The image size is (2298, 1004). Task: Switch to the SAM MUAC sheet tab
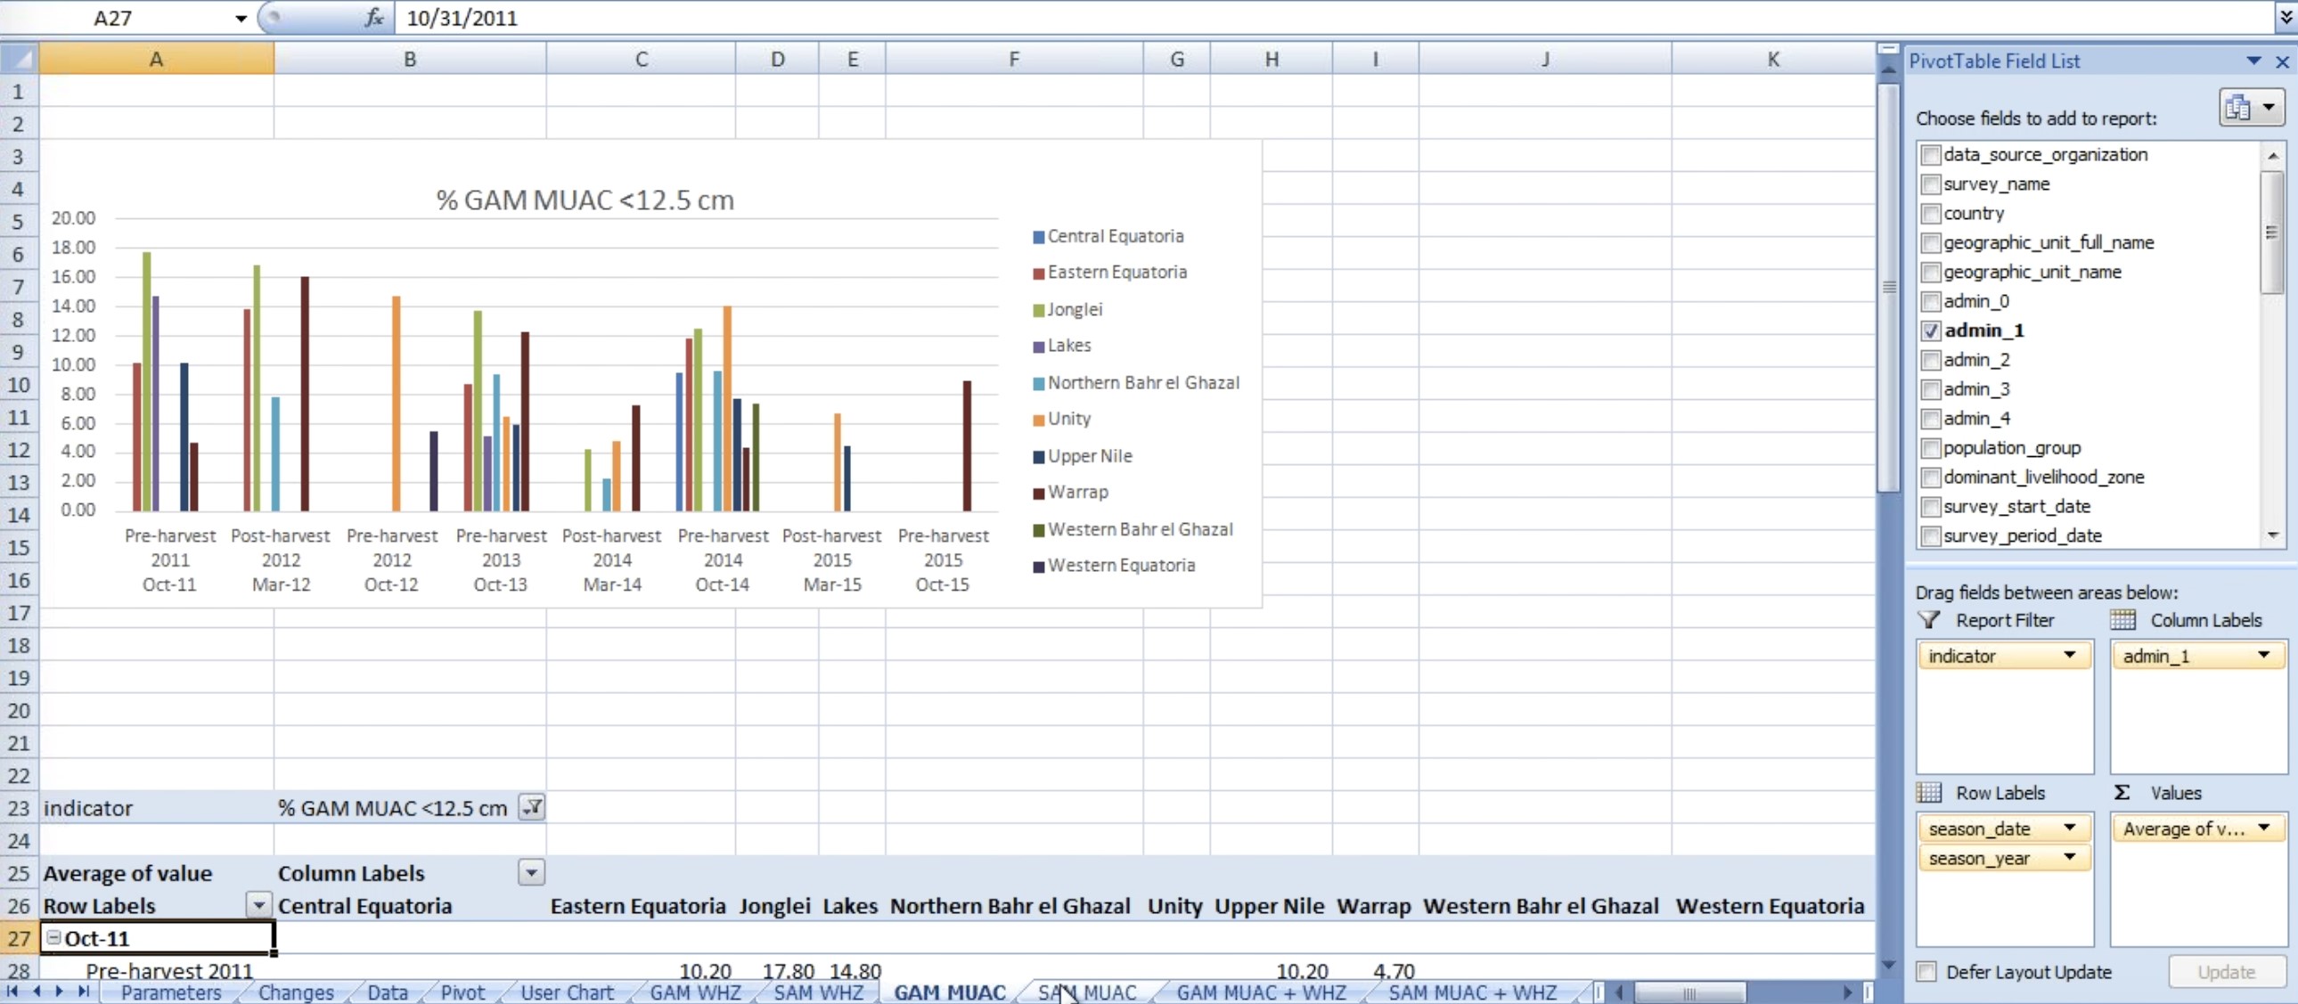coord(1086,992)
